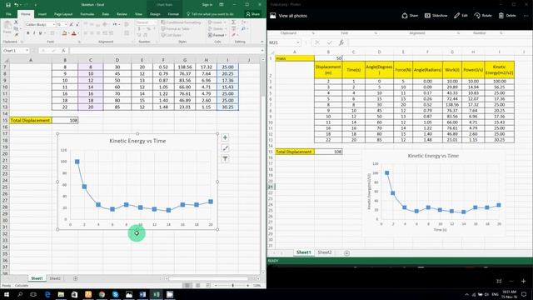
Task: Open Ribbon Display Options in Excel title bar
Action: coord(222,5)
